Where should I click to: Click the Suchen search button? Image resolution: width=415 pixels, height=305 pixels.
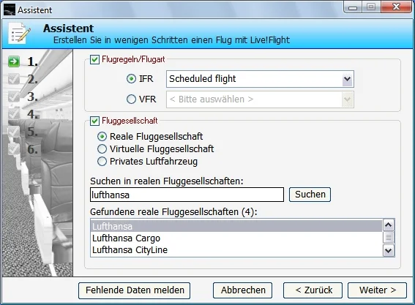tap(310, 195)
